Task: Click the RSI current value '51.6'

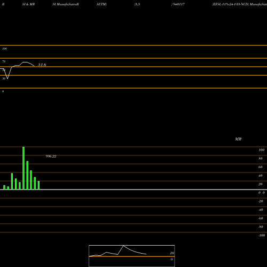Action: click(42, 65)
